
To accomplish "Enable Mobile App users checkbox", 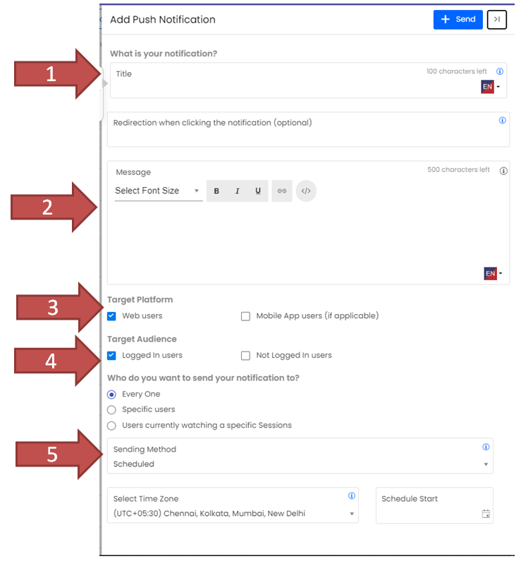I will click(x=245, y=316).
